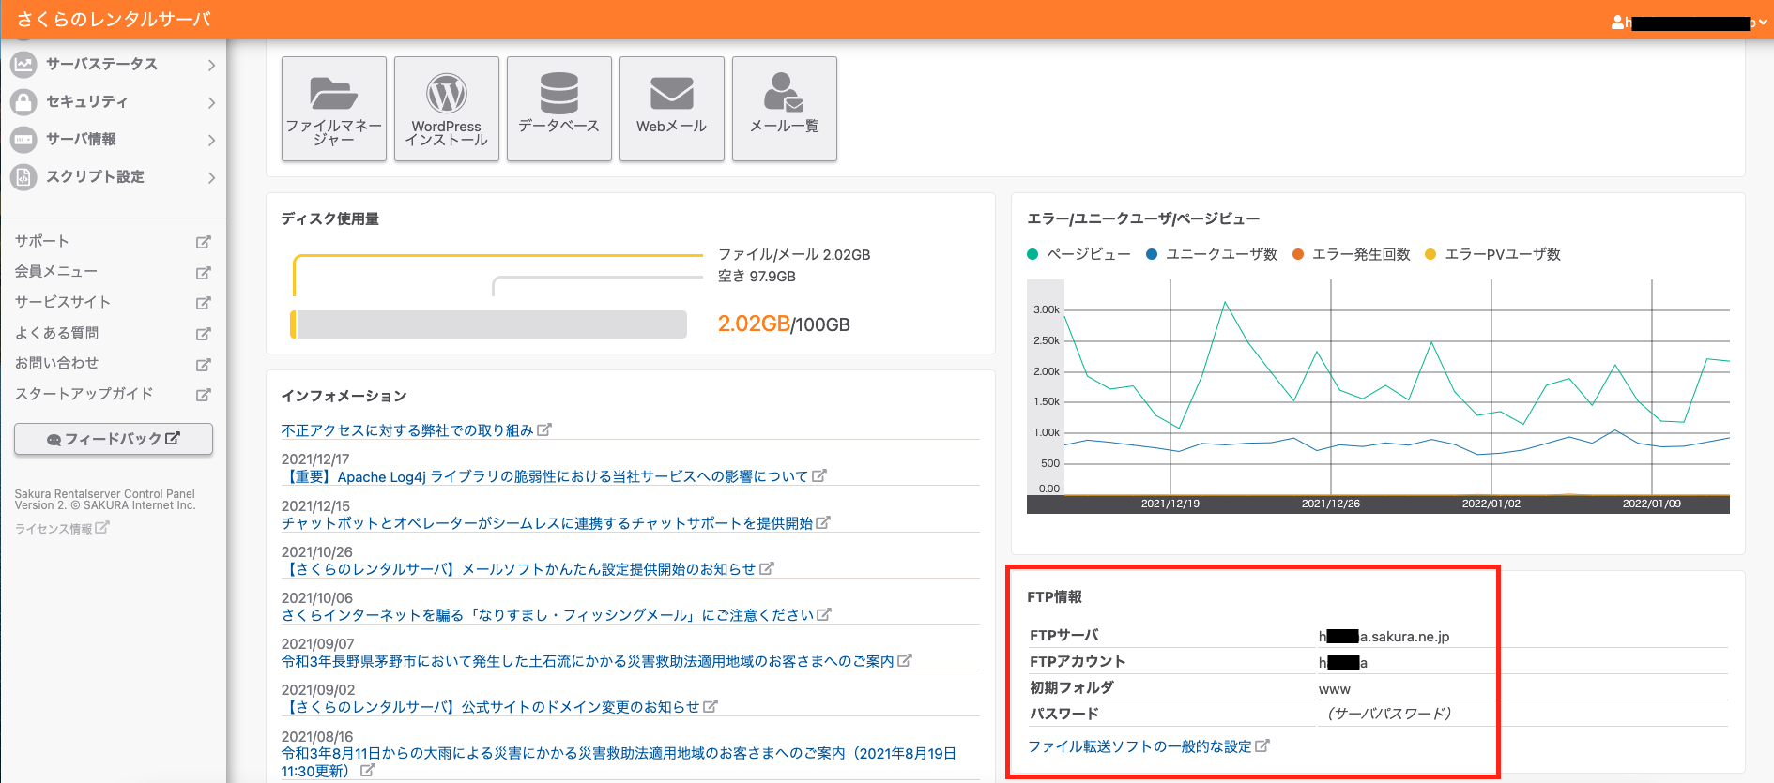Click the 2021/12/26 date on chart axis

(x=1331, y=504)
